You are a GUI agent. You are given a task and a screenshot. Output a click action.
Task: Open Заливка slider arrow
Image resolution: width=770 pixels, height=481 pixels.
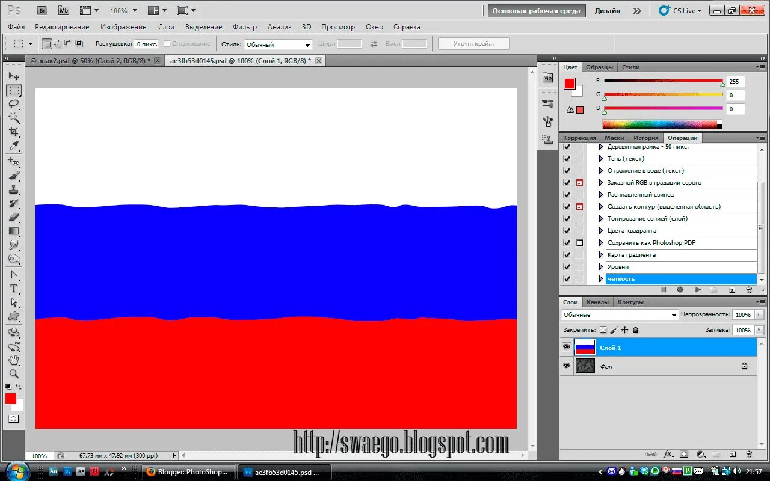coord(758,330)
